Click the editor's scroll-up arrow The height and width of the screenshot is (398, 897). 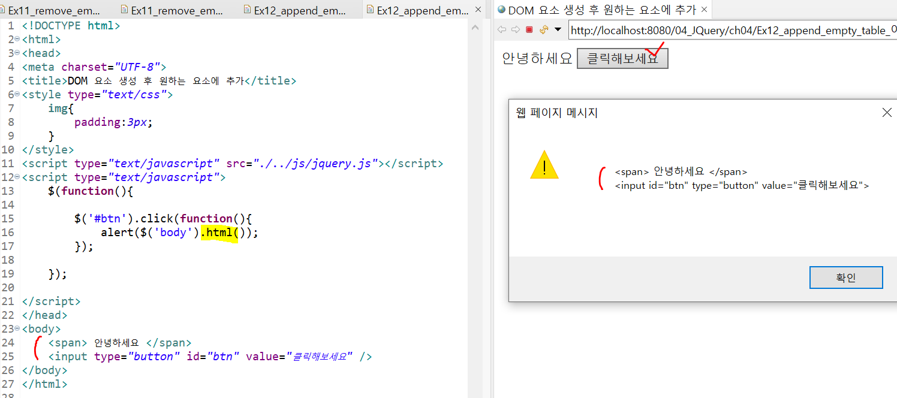point(475,28)
